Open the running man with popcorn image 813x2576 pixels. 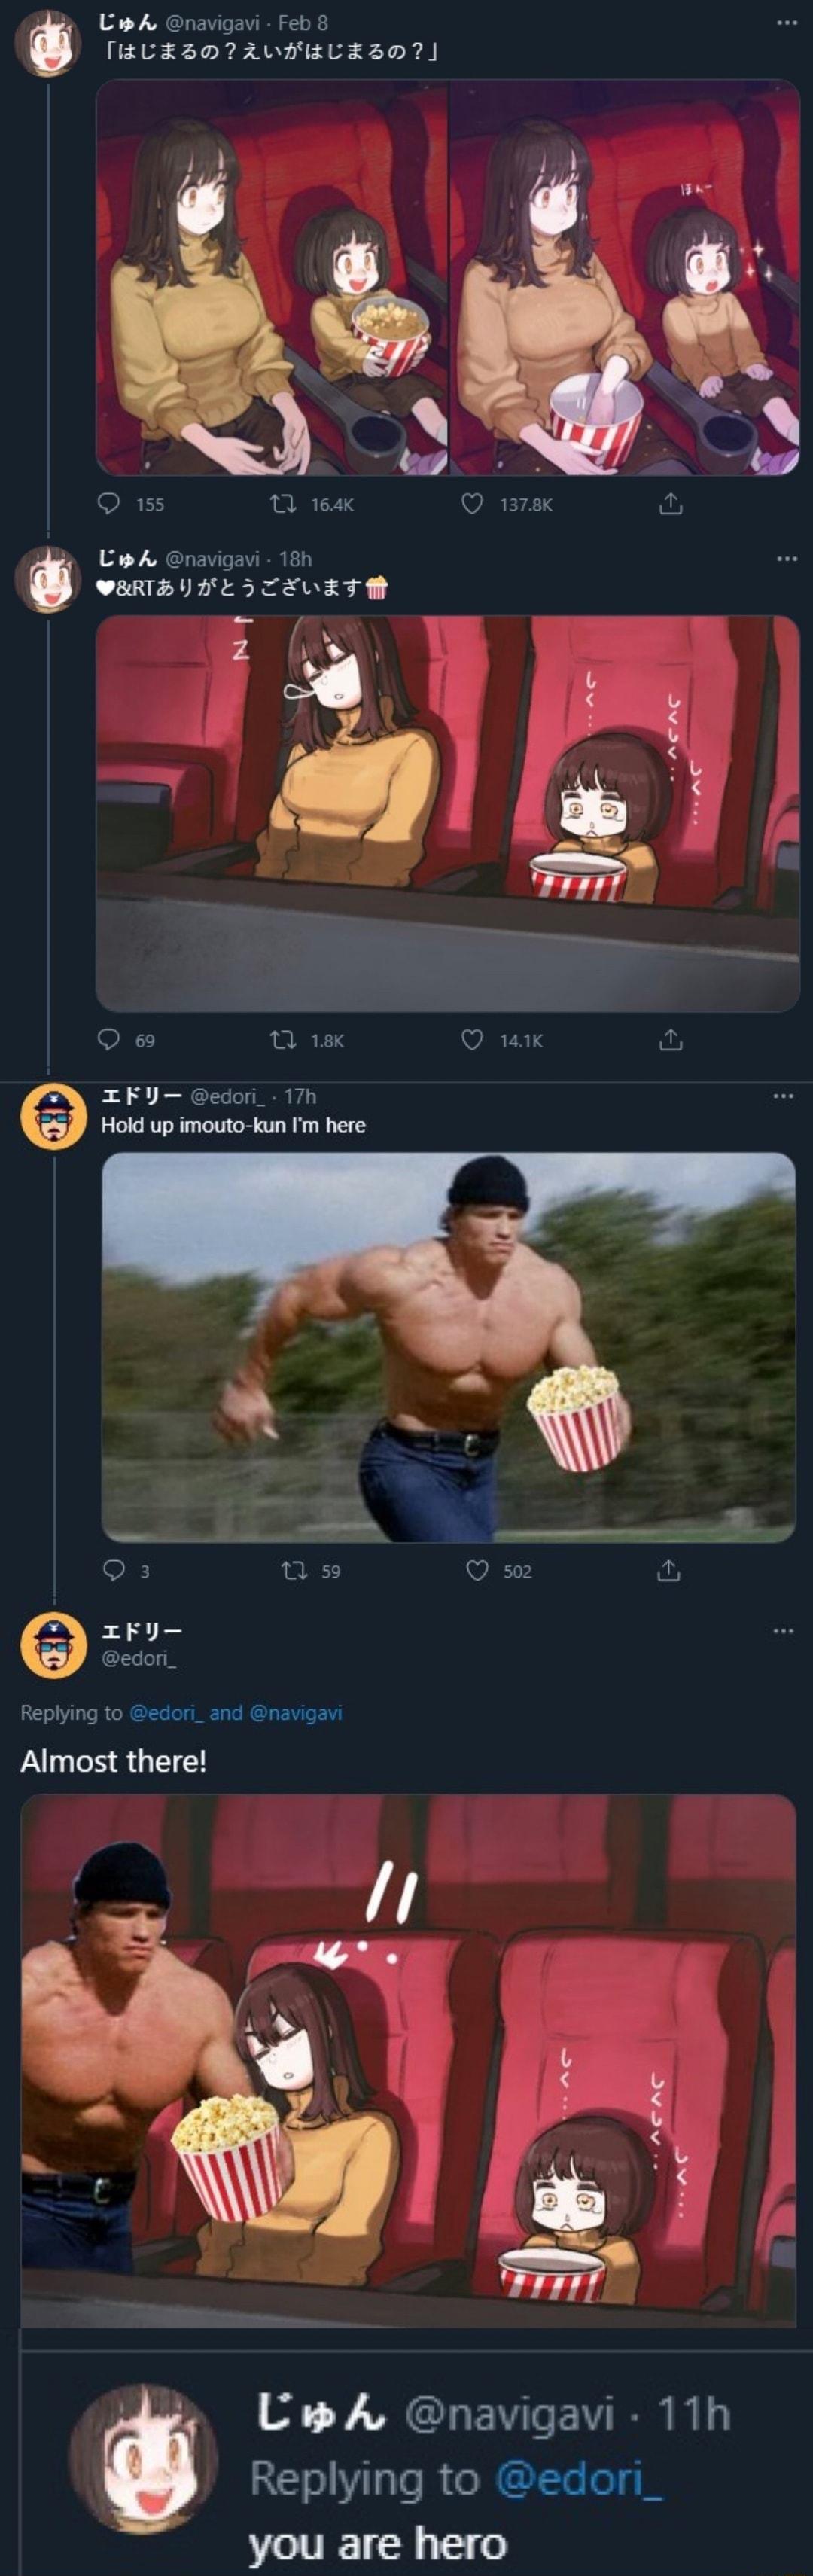(448, 1347)
